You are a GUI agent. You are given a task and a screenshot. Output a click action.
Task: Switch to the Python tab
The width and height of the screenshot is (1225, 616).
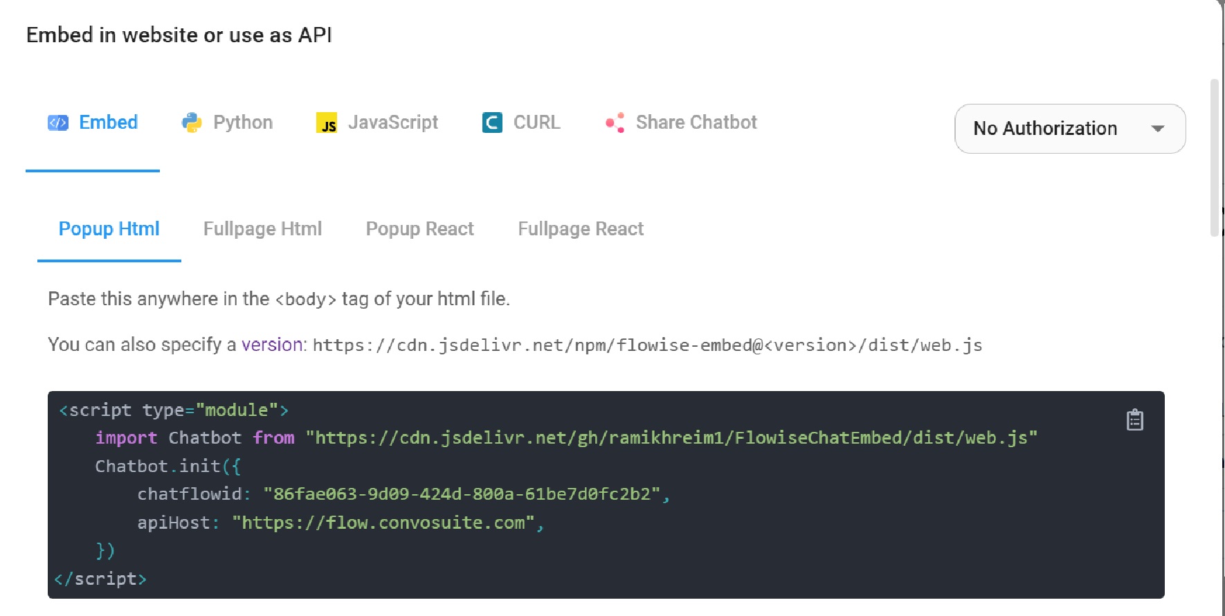pos(228,123)
